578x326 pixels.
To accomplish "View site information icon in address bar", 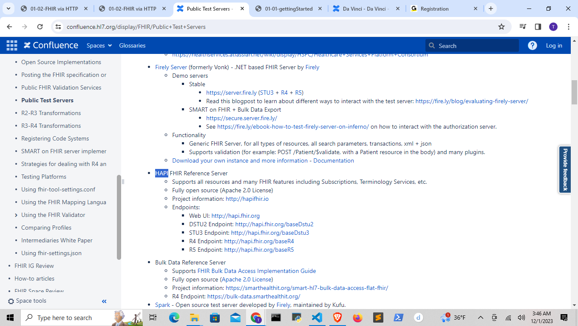I will [59, 27].
